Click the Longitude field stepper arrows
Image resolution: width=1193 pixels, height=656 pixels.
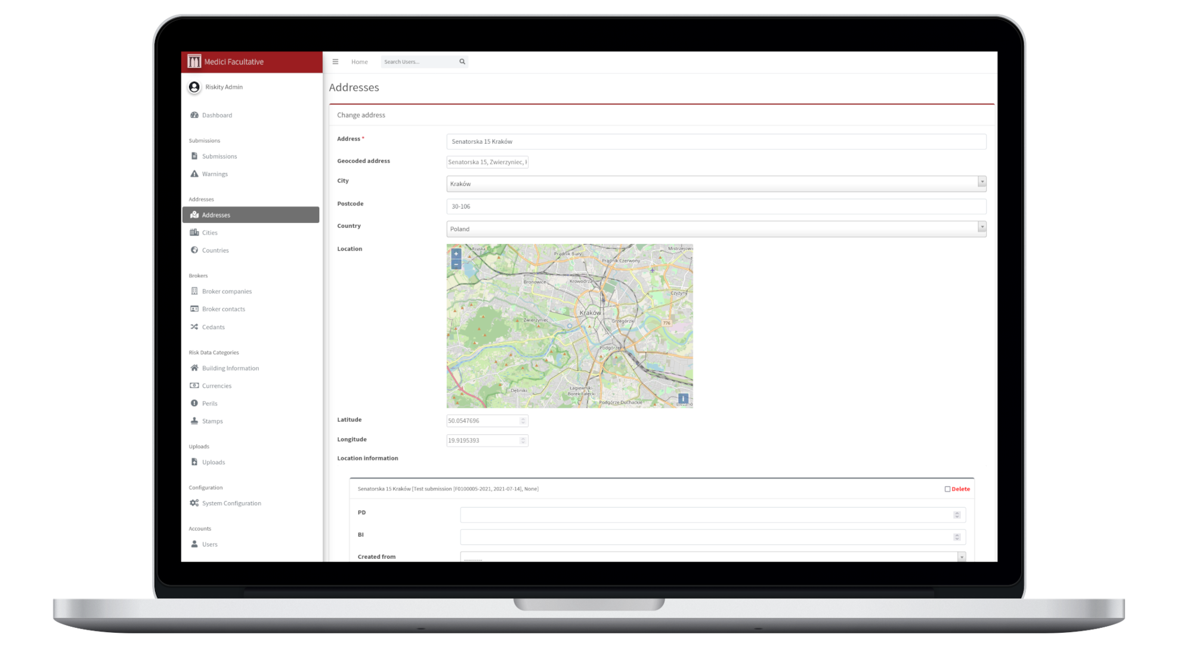pyautogui.click(x=523, y=441)
